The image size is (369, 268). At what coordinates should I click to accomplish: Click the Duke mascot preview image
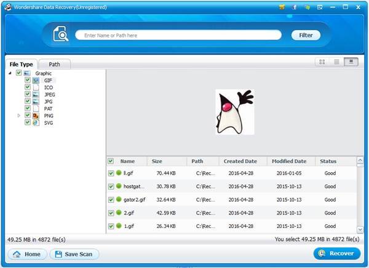coord(235,112)
